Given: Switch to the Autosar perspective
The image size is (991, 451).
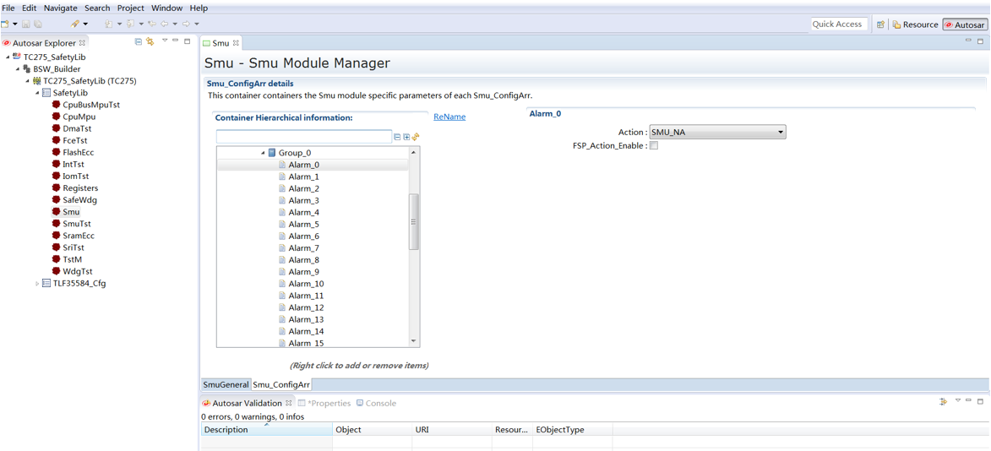Looking at the screenshot, I should [965, 24].
